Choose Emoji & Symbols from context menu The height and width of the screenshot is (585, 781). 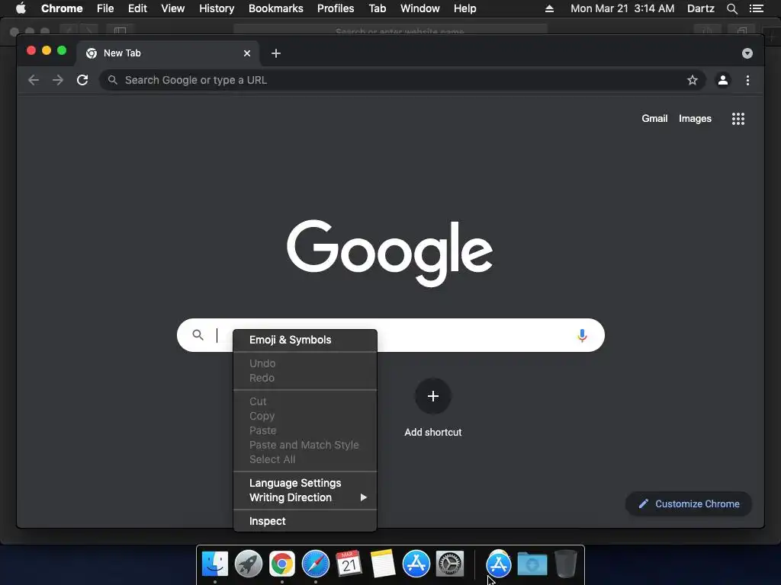305,340
